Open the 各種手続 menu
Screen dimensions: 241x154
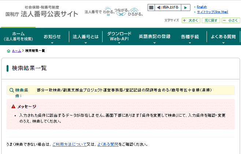[190, 37]
